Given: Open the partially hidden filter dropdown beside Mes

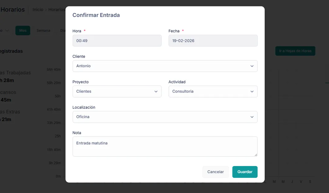Looking at the screenshot, I should pos(5,30).
